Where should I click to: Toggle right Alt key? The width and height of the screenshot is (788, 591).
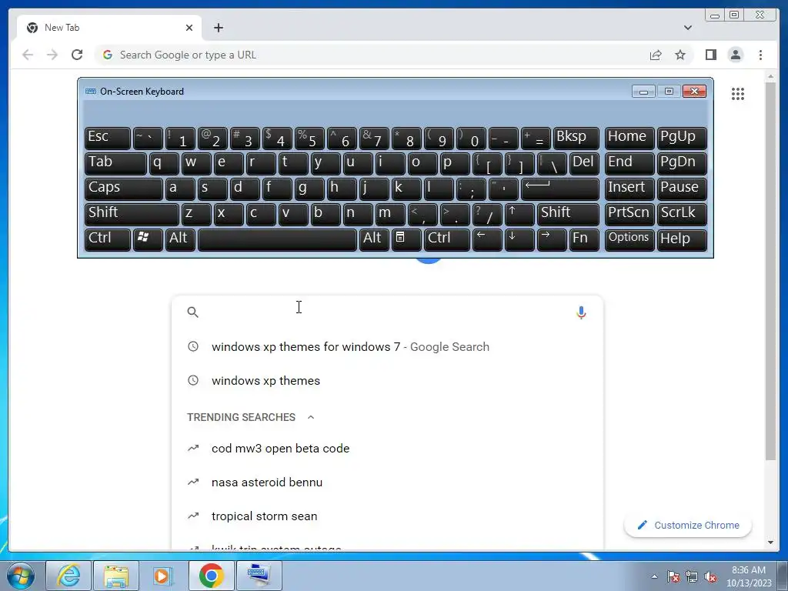coord(375,239)
